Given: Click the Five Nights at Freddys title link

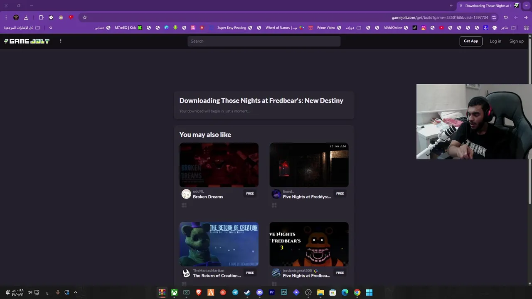Looking at the screenshot, I should click(307, 197).
